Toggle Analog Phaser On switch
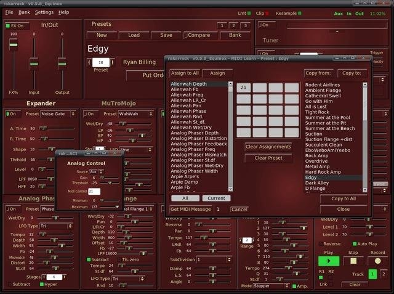 click(x=13, y=209)
